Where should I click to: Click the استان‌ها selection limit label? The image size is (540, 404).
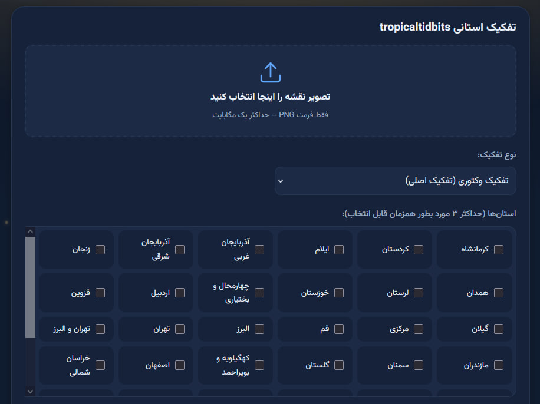pyautogui.click(x=429, y=214)
